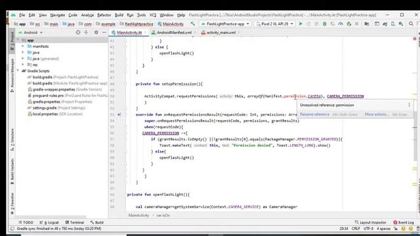Open the three-dot menu in error tooltip

point(409,105)
